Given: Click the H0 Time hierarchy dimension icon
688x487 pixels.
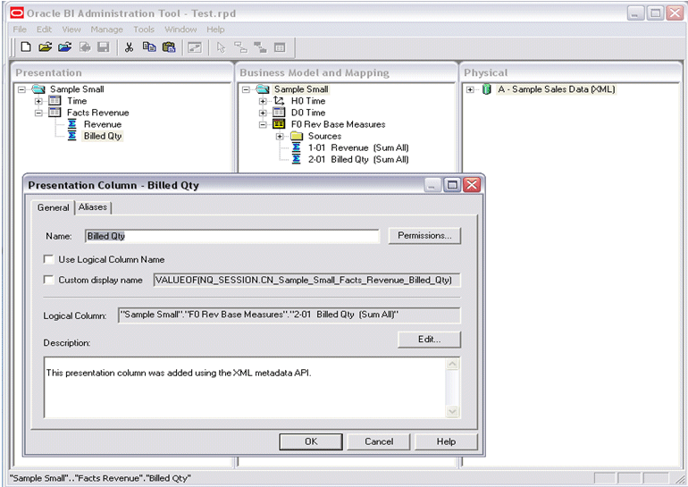Looking at the screenshot, I should pos(279,101).
